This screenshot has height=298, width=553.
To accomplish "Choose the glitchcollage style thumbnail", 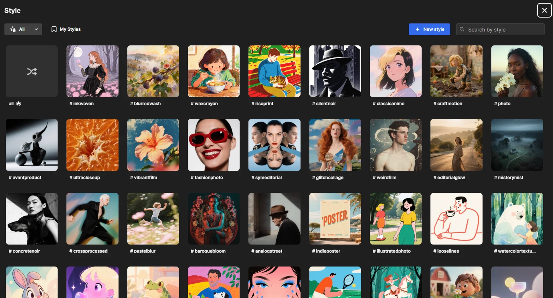I will point(335,145).
